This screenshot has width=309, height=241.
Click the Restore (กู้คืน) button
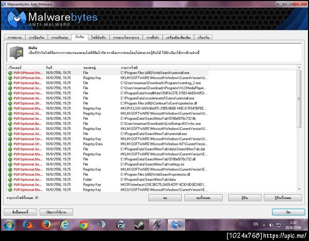[x=245, y=198]
